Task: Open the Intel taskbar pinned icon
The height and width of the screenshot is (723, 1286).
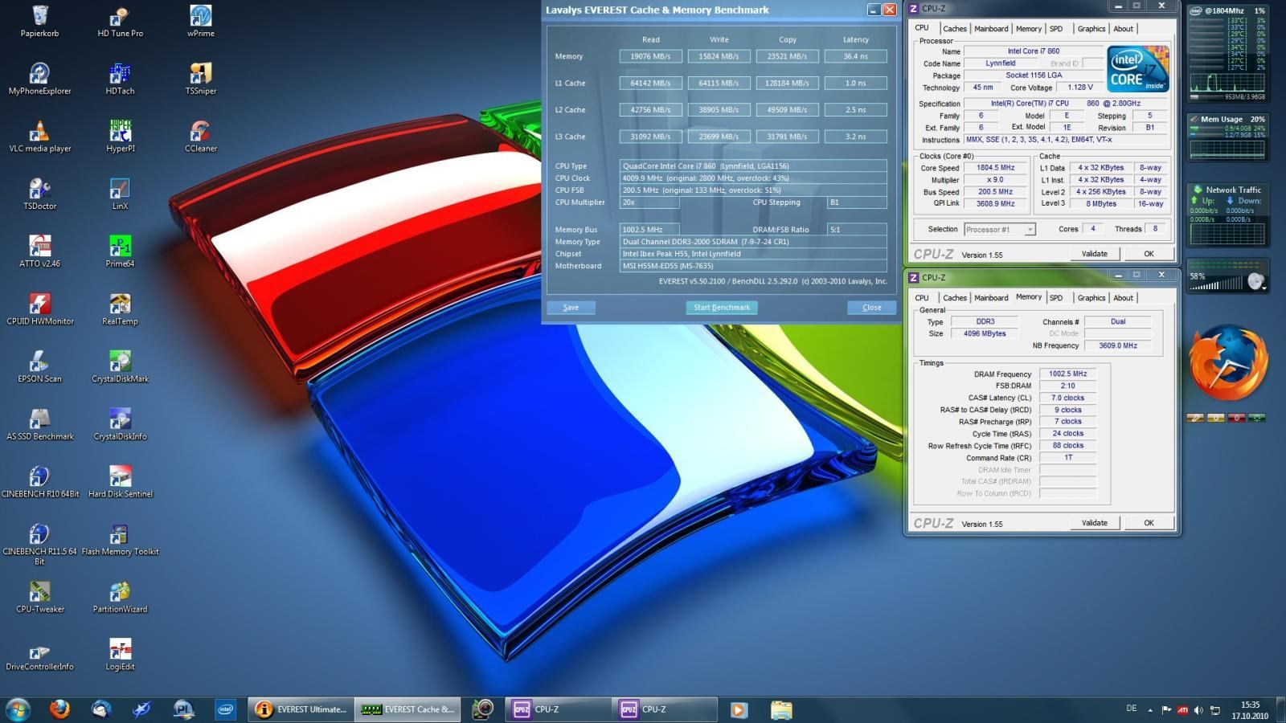Action: coord(226,709)
